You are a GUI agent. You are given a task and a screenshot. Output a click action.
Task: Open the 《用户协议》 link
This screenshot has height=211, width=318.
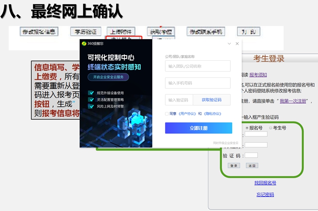click(x=187, y=114)
